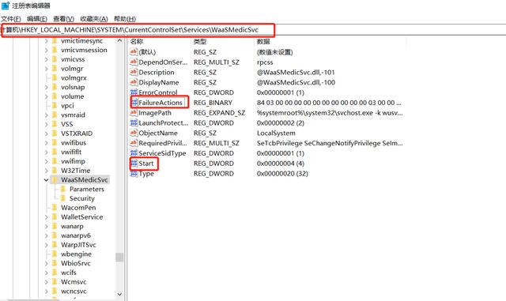This screenshot has width=506, height=301.
Task: Open the 查看(V) menu
Action: (63, 19)
